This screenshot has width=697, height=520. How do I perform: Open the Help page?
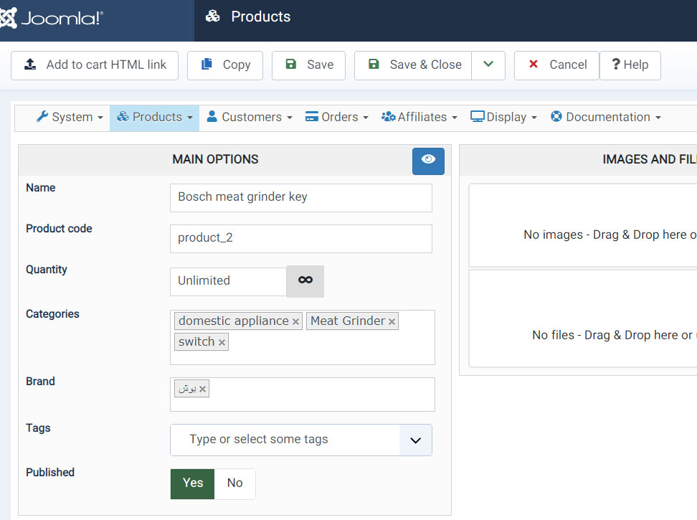point(630,65)
